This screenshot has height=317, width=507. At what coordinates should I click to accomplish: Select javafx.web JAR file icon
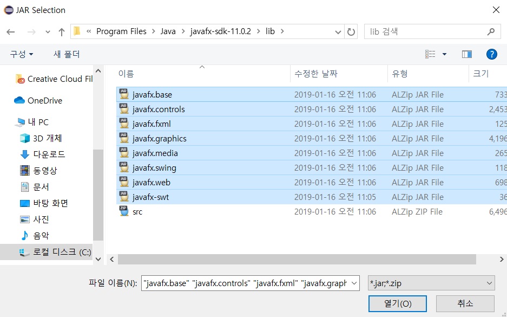pyautogui.click(x=124, y=182)
